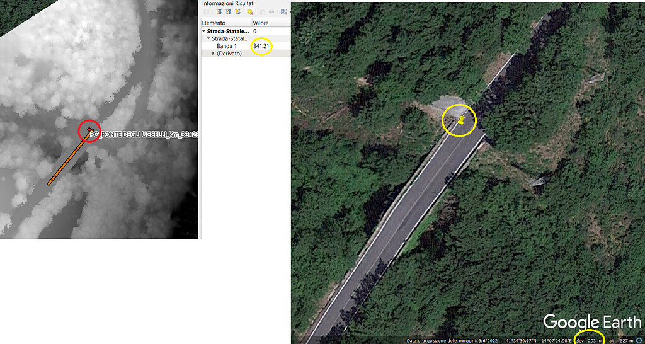
Task: Click the greyed-out print response icon
Action: tap(271, 12)
